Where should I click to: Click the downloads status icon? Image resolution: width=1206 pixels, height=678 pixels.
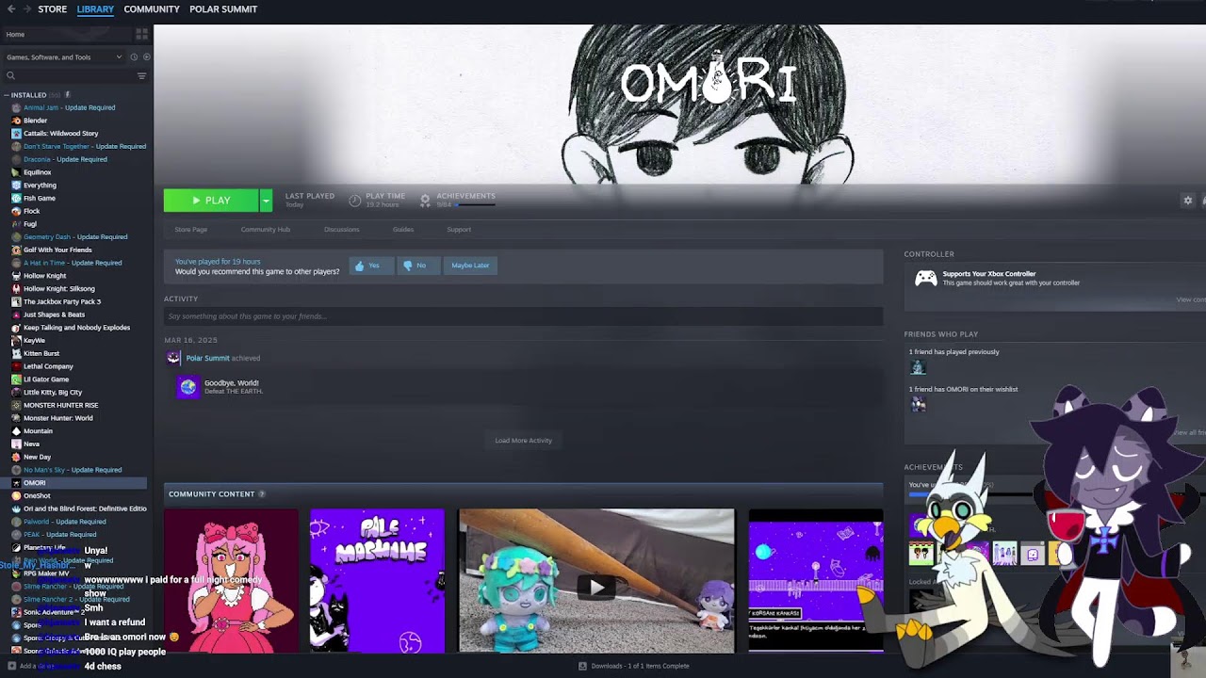click(x=582, y=666)
